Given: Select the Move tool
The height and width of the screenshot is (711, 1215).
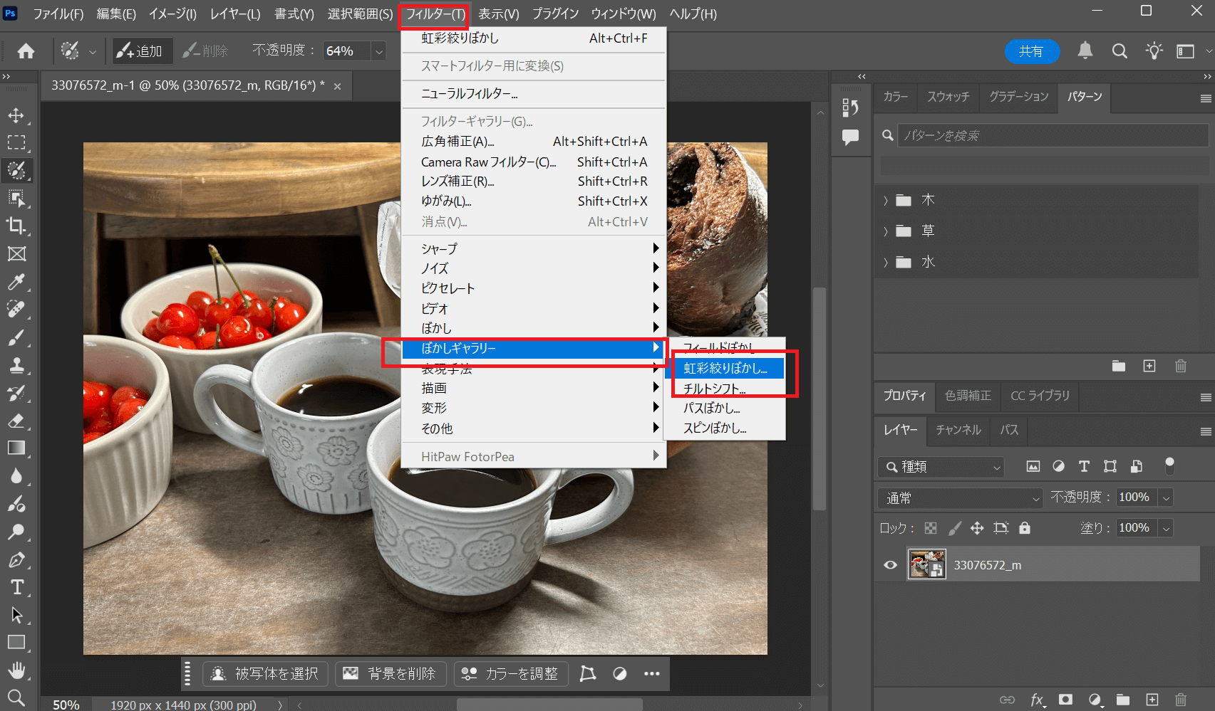Looking at the screenshot, I should [16, 115].
